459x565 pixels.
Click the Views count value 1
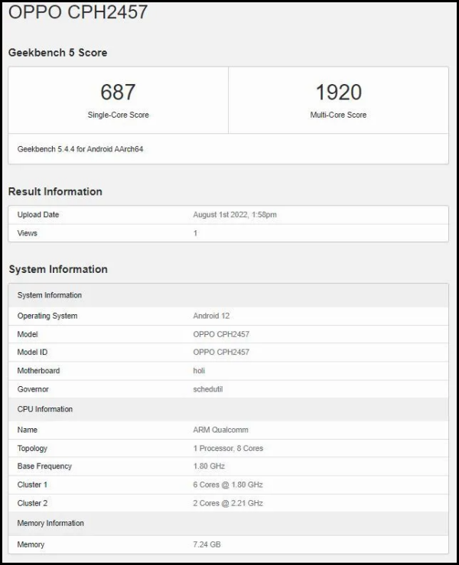[195, 233]
